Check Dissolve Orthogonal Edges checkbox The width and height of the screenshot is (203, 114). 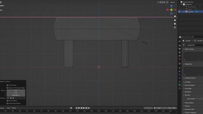[7, 88]
